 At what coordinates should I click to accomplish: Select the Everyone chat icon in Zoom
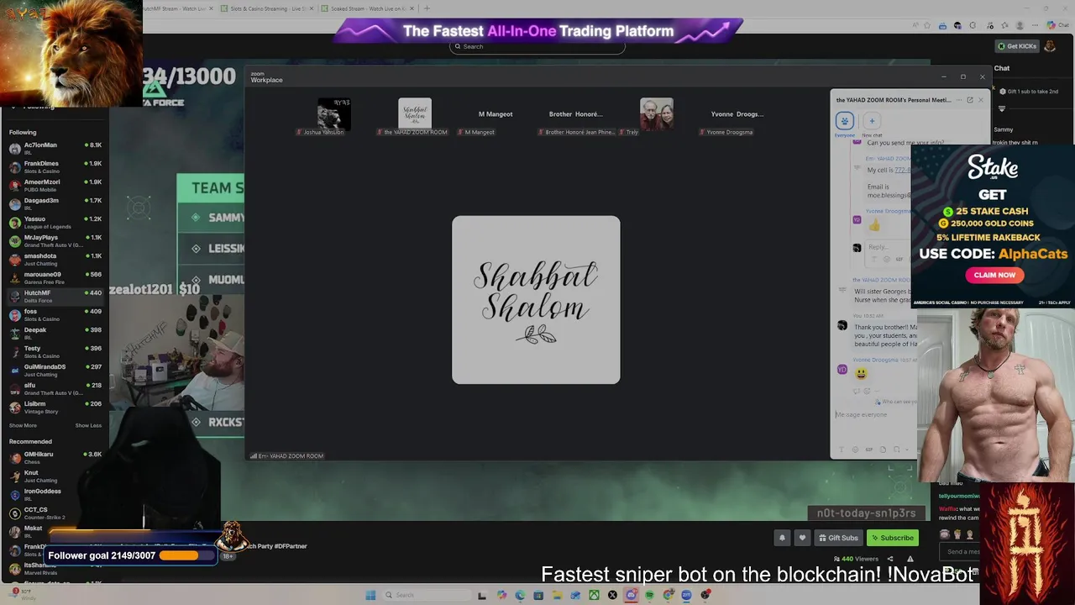(845, 121)
